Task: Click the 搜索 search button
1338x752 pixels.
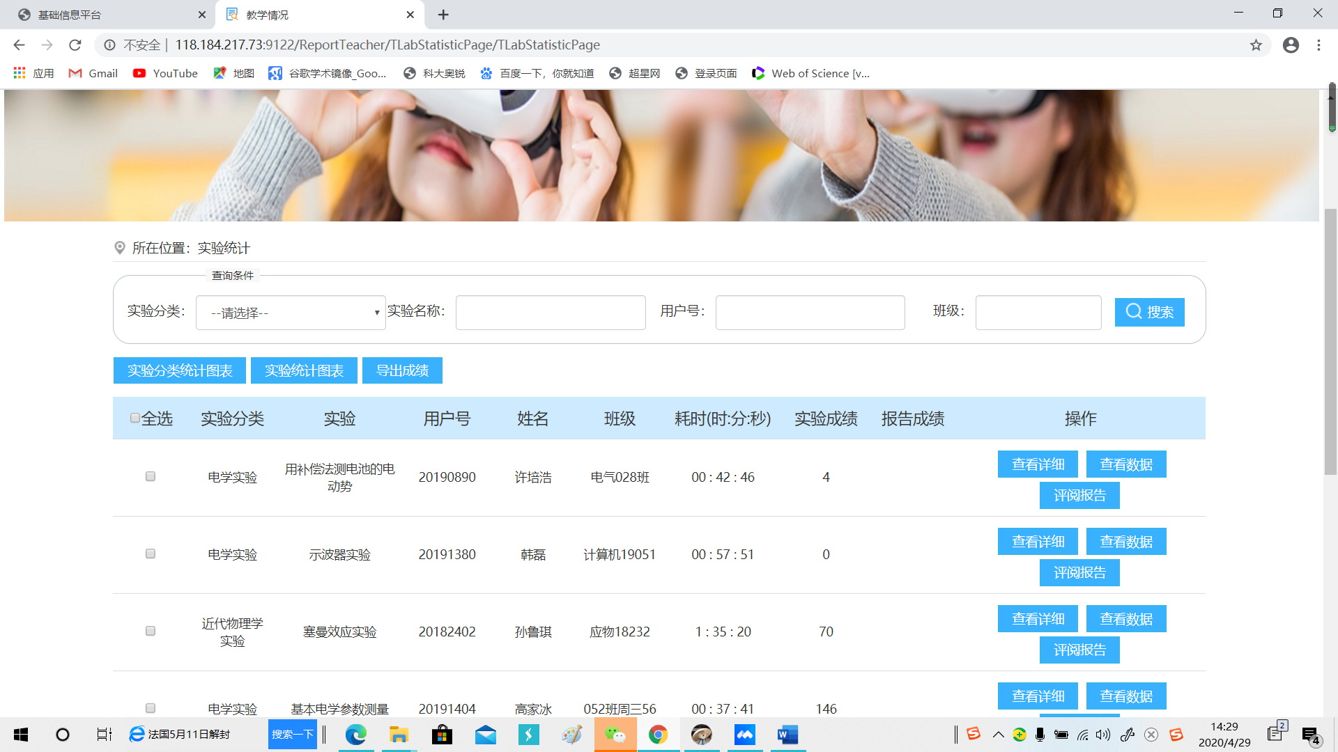Action: pyautogui.click(x=1149, y=312)
